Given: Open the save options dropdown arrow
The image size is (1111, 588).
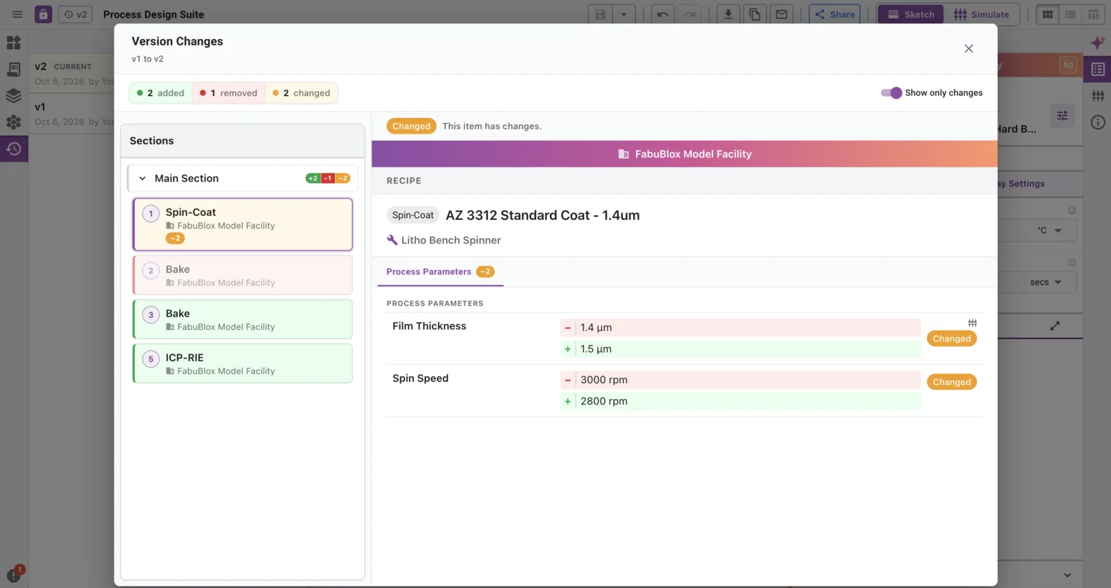Looking at the screenshot, I should [x=624, y=14].
